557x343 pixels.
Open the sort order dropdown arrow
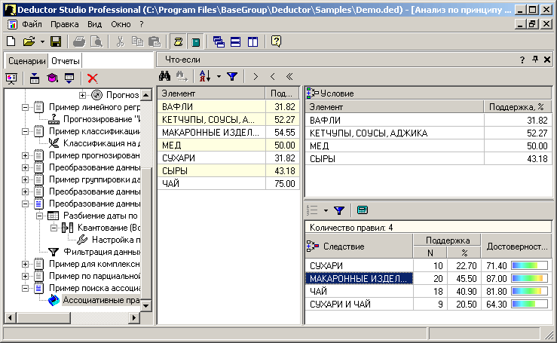(219, 76)
